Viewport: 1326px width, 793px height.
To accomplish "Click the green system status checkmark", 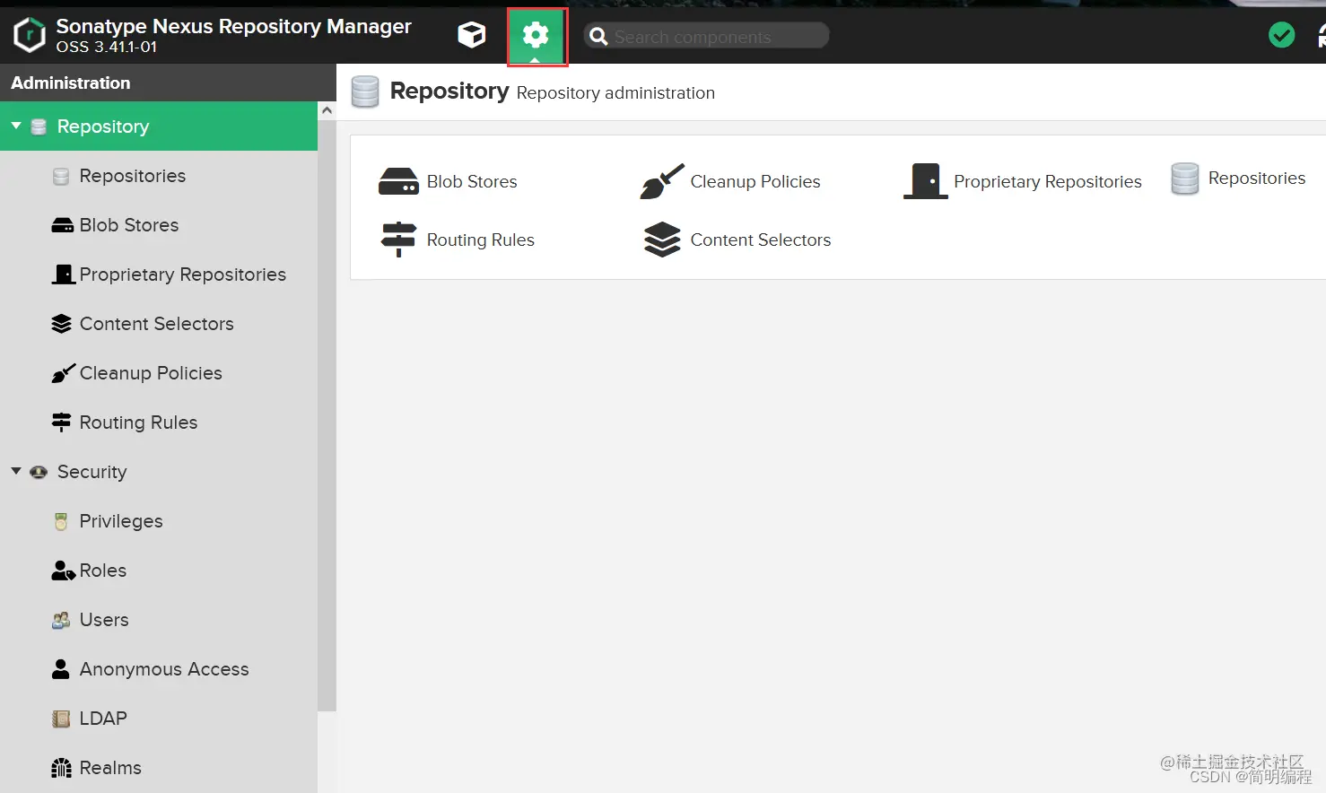I will (1281, 35).
